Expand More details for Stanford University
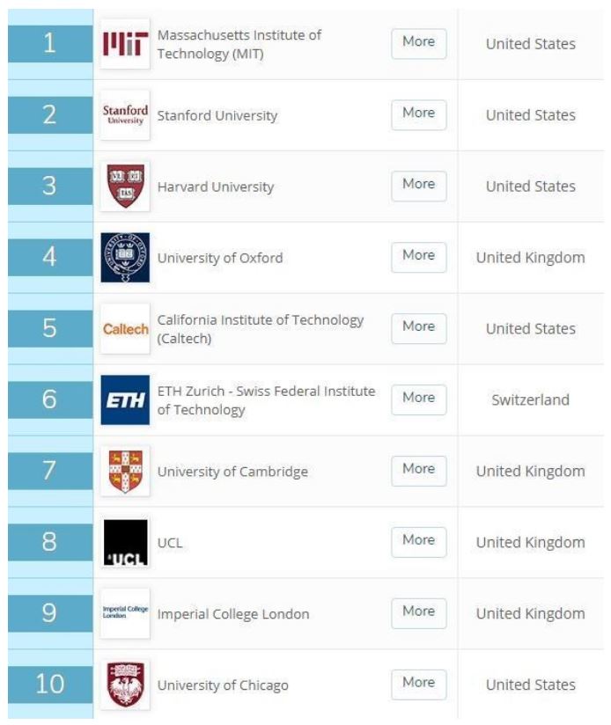611x725 pixels. [x=418, y=114]
